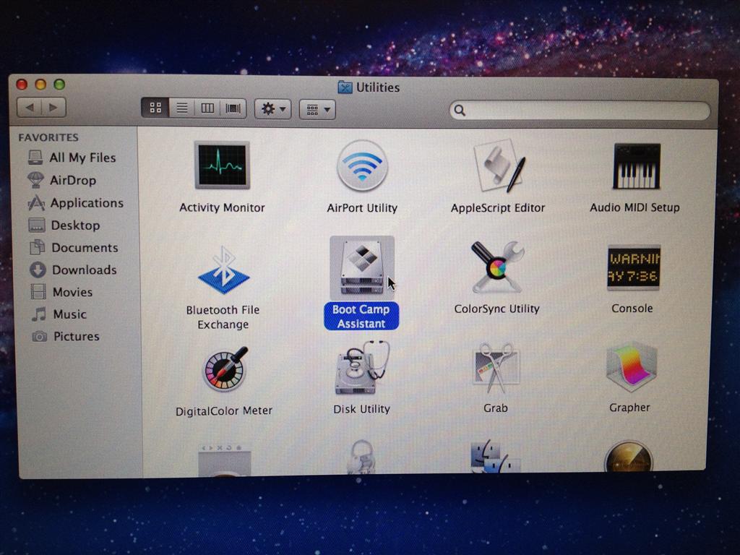Click the "AirPort Utility" label text
This screenshot has height=555, width=740.
point(362,207)
